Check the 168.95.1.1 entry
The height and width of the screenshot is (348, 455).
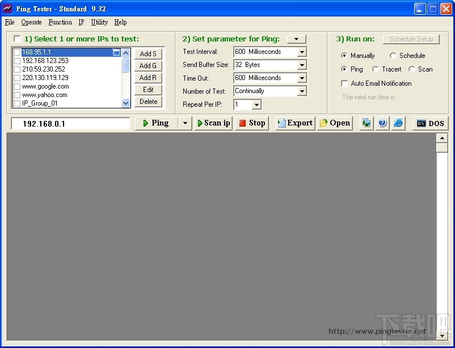coord(18,52)
